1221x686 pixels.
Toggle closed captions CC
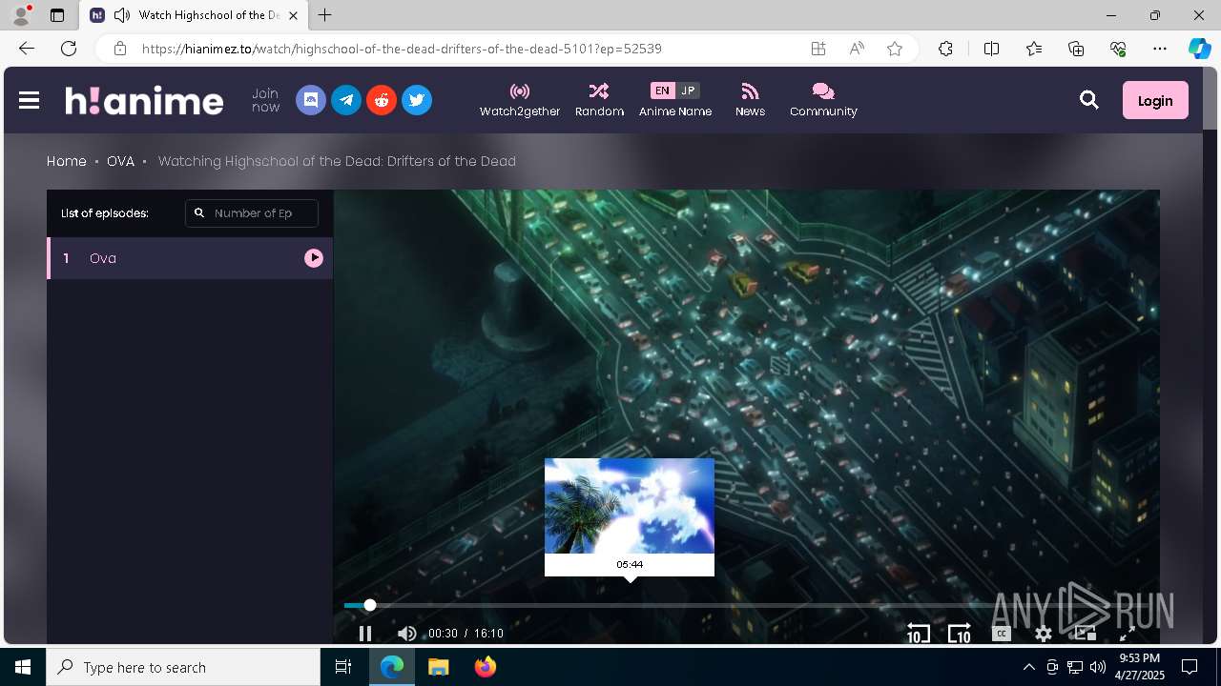point(1001,634)
